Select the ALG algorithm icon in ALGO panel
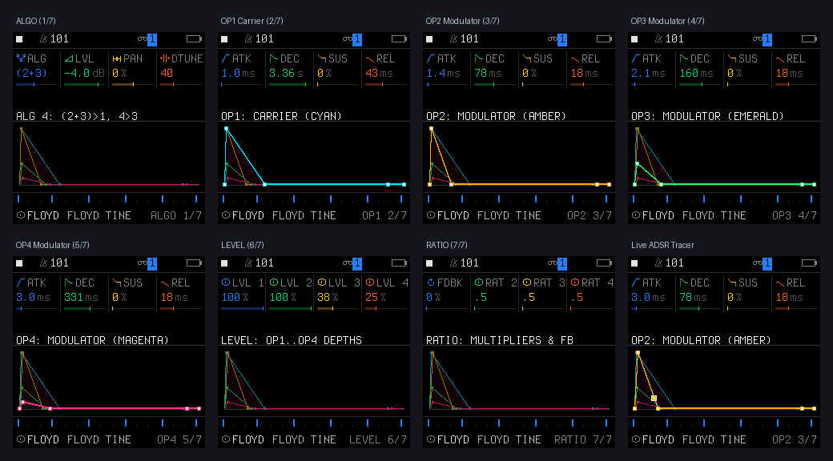 coord(21,58)
